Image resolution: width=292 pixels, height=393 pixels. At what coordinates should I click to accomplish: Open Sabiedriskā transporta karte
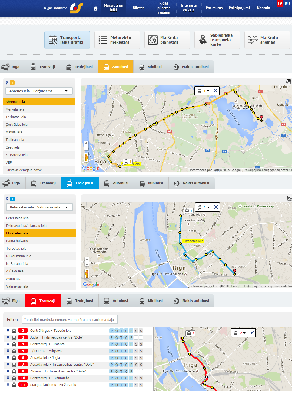(x=217, y=40)
